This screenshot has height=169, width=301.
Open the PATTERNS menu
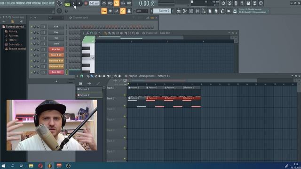[20, 3]
